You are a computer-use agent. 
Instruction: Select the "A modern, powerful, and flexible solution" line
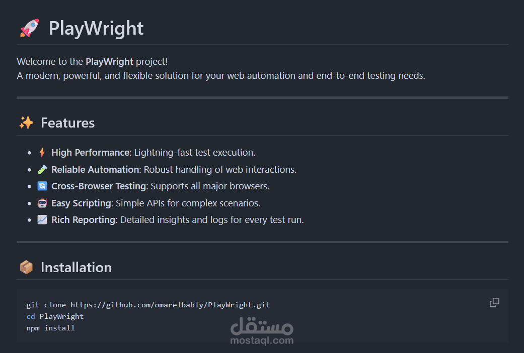tap(221, 76)
